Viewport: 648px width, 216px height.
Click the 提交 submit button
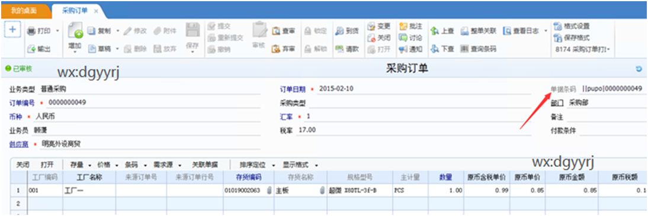220,26
